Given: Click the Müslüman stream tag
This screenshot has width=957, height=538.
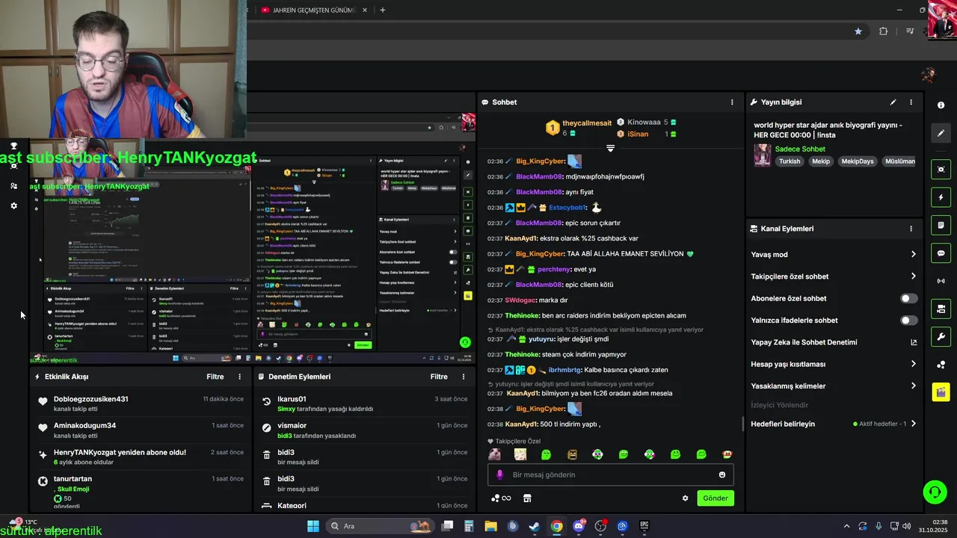Looking at the screenshot, I should [x=899, y=161].
